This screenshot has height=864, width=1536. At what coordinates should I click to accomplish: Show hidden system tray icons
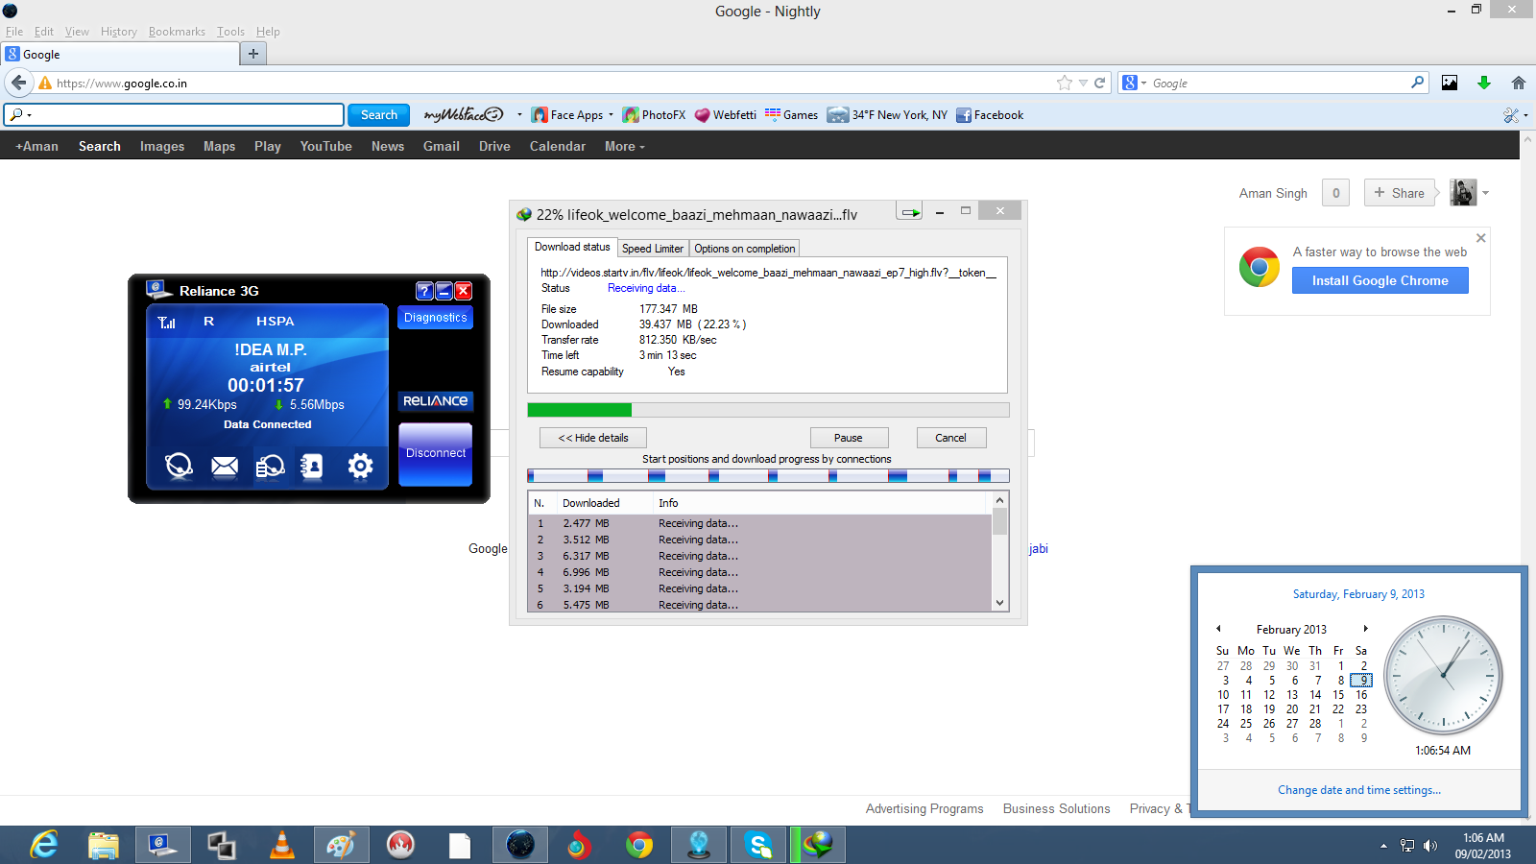click(x=1383, y=846)
